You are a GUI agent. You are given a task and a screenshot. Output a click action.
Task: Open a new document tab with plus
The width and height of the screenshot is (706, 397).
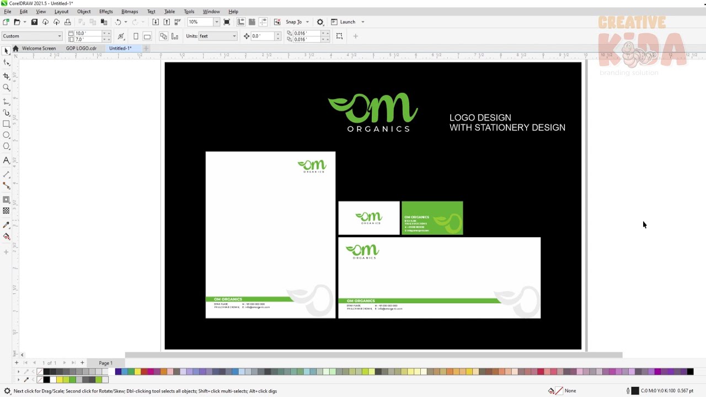click(x=146, y=49)
